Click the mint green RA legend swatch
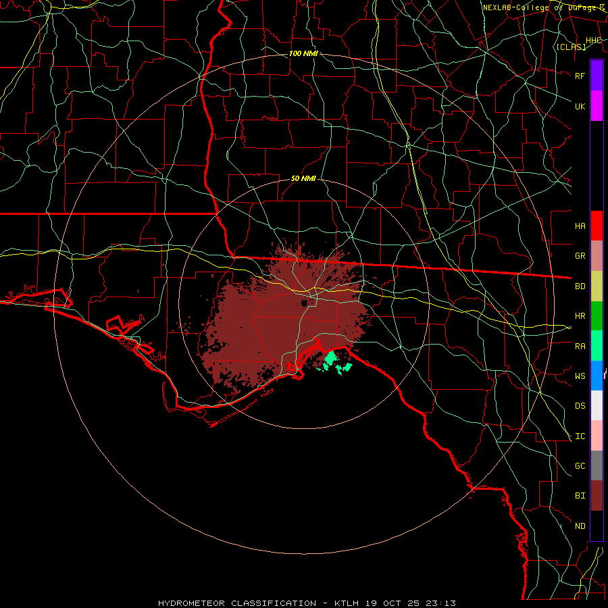This screenshot has height=608, width=608. pyautogui.click(x=597, y=346)
